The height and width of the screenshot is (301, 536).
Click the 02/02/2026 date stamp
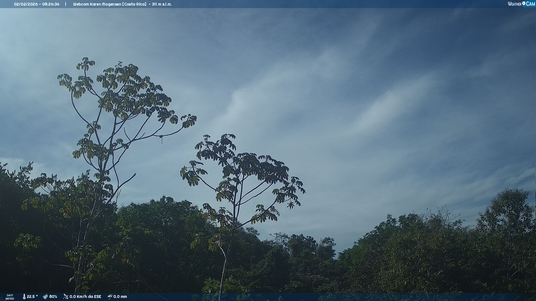[x=26, y=4]
